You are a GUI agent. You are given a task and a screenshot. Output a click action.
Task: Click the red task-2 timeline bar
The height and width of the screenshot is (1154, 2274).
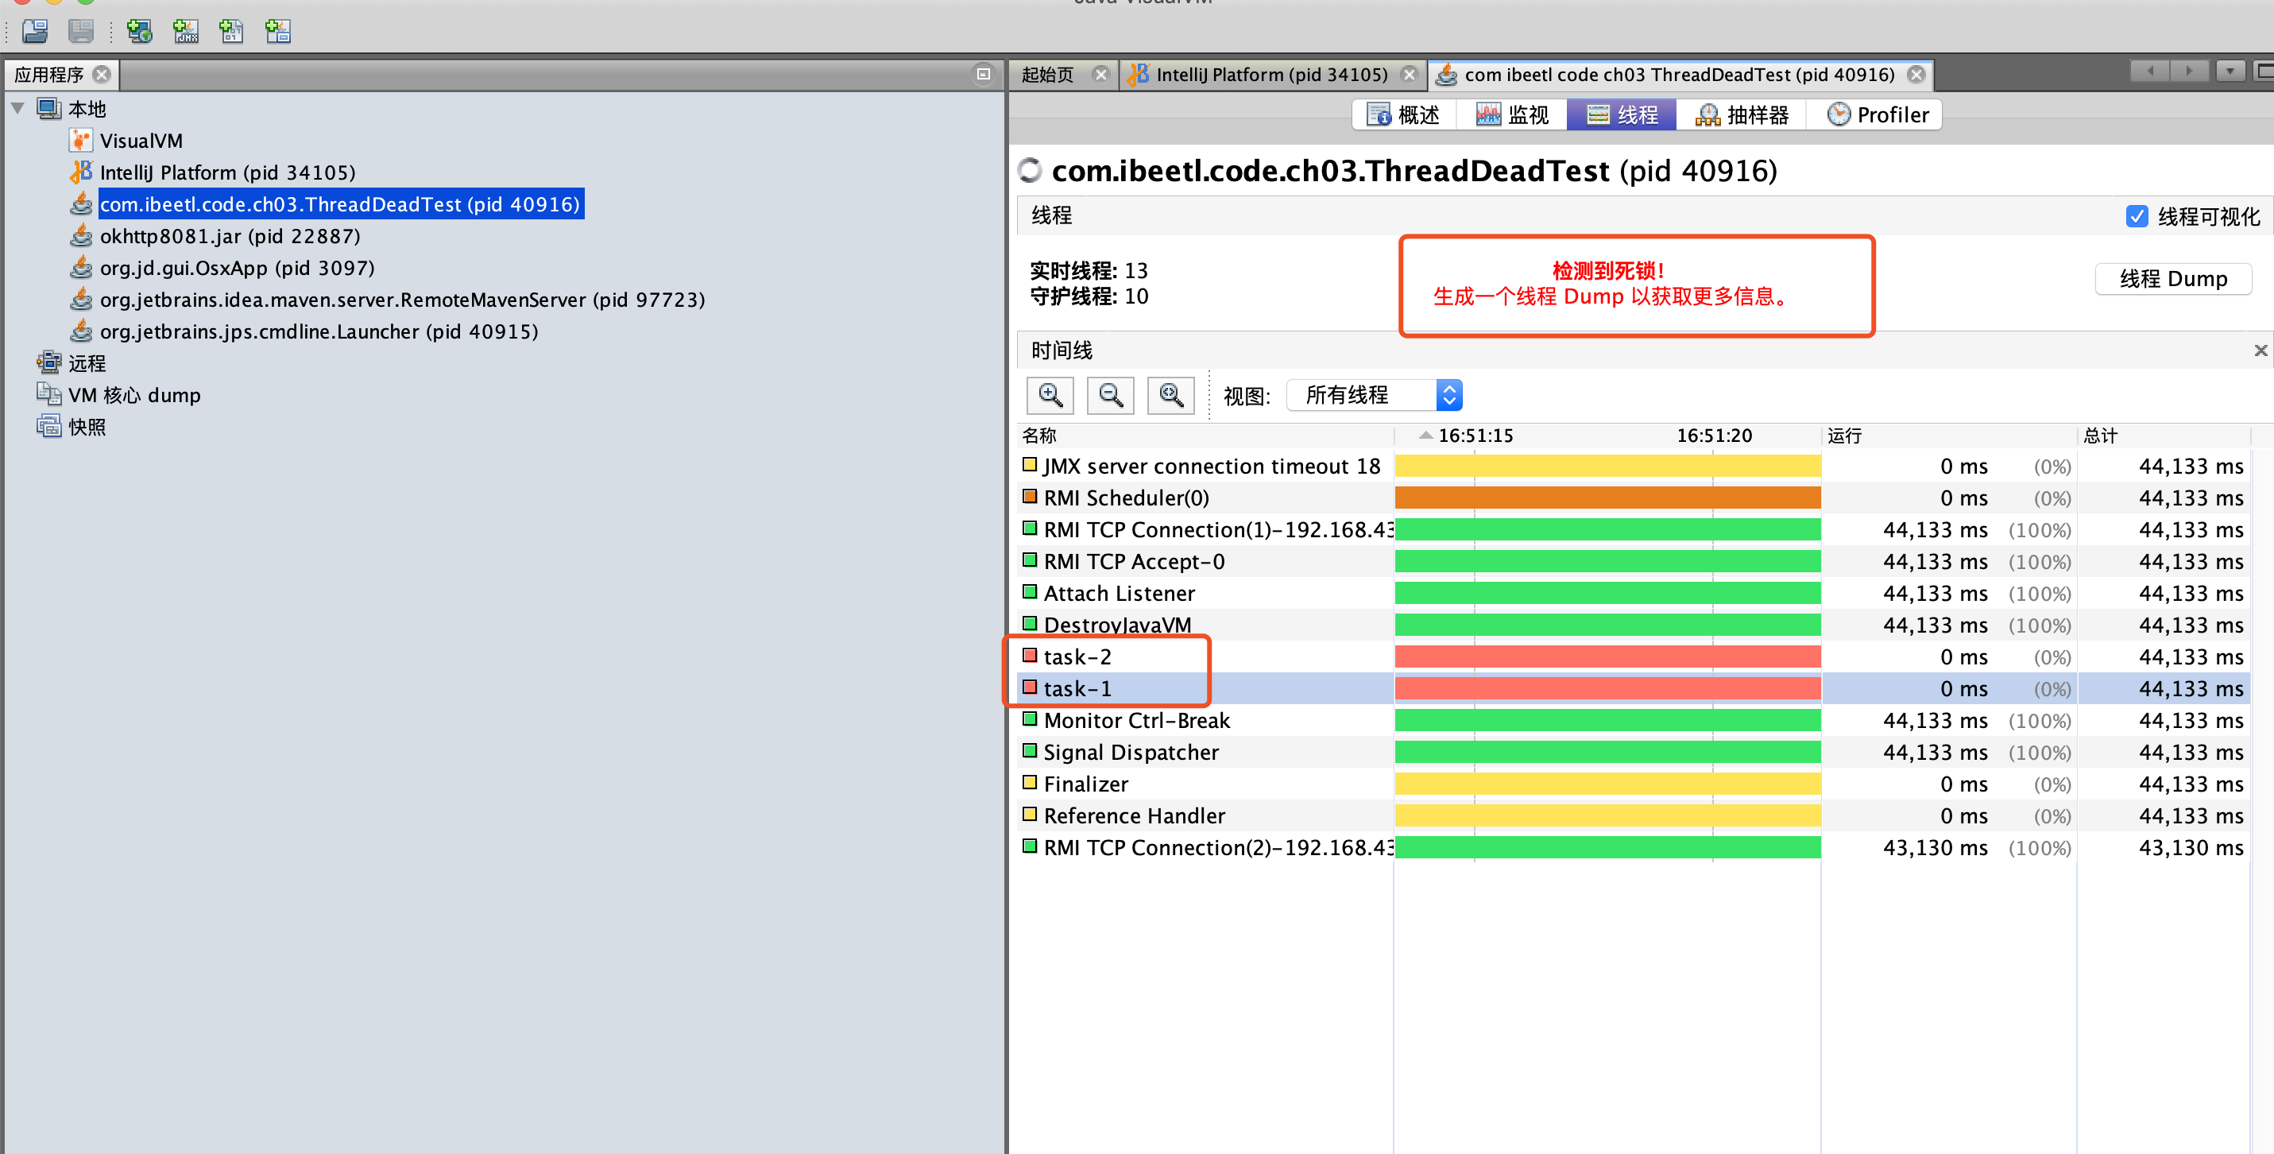(x=1607, y=656)
